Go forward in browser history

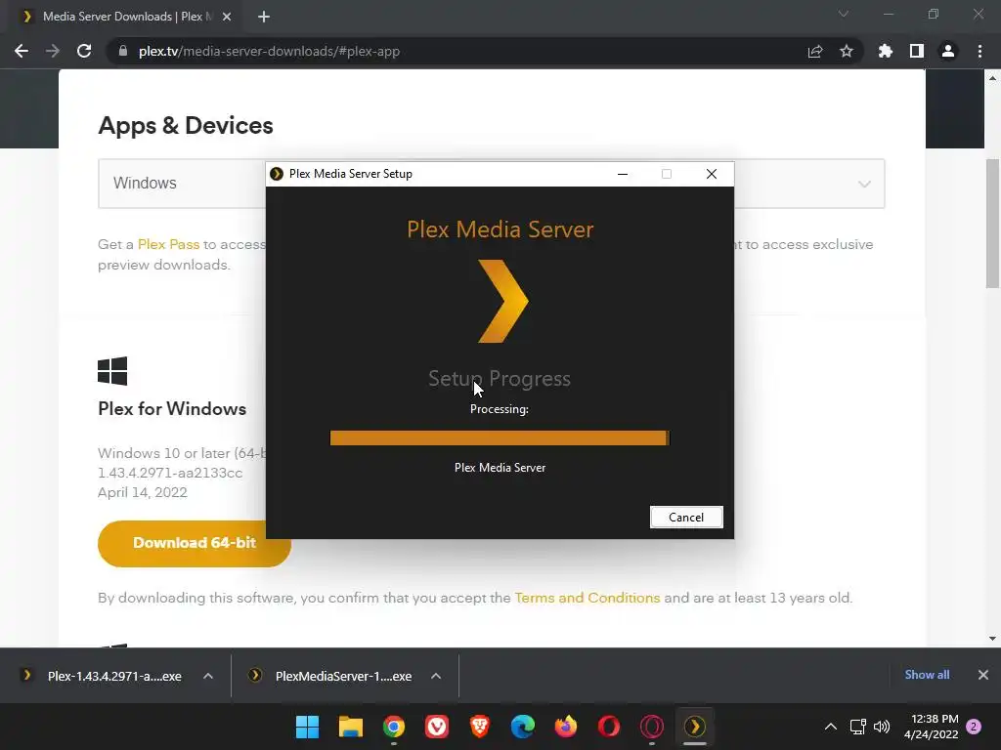click(x=53, y=51)
